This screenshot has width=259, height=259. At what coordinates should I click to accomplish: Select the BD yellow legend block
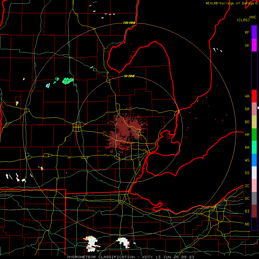[254, 122]
